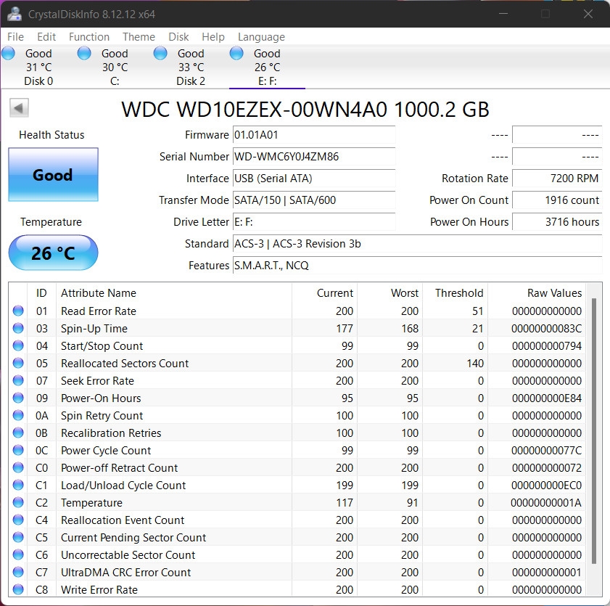Click the Power On Hours value field
Image resolution: width=610 pixels, height=606 pixels.
pyautogui.click(x=557, y=222)
